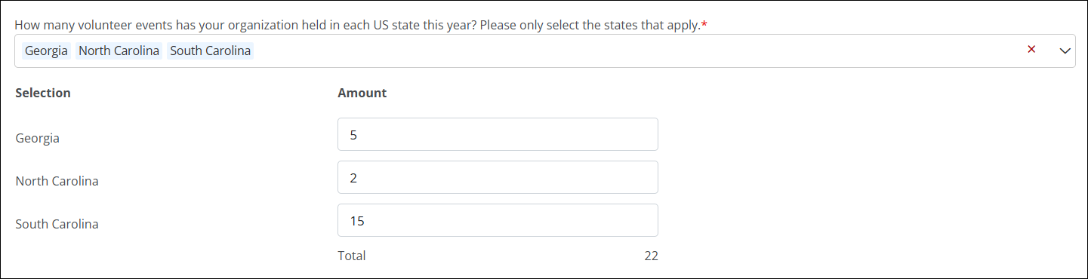This screenshot has width=1088, height=279.
Task: Focus the South Carolina amount field
Action: click(x=498, y=220)
